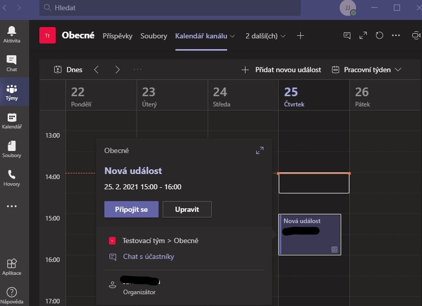
Task: Click Upravit to edit the event
Action: click(x=187, y=209)
